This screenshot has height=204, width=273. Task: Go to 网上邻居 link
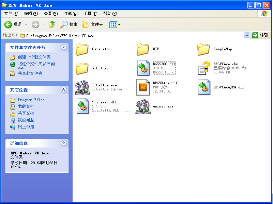pyautogui.click(x=26, y=127)
